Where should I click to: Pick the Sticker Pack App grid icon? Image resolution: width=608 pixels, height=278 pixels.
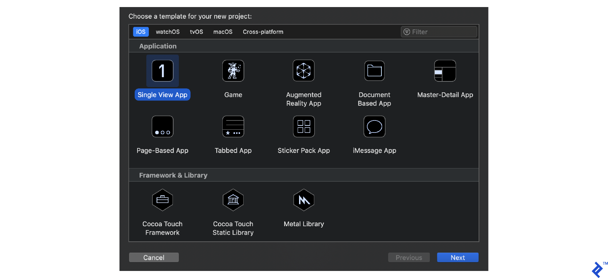pos(304,126)
